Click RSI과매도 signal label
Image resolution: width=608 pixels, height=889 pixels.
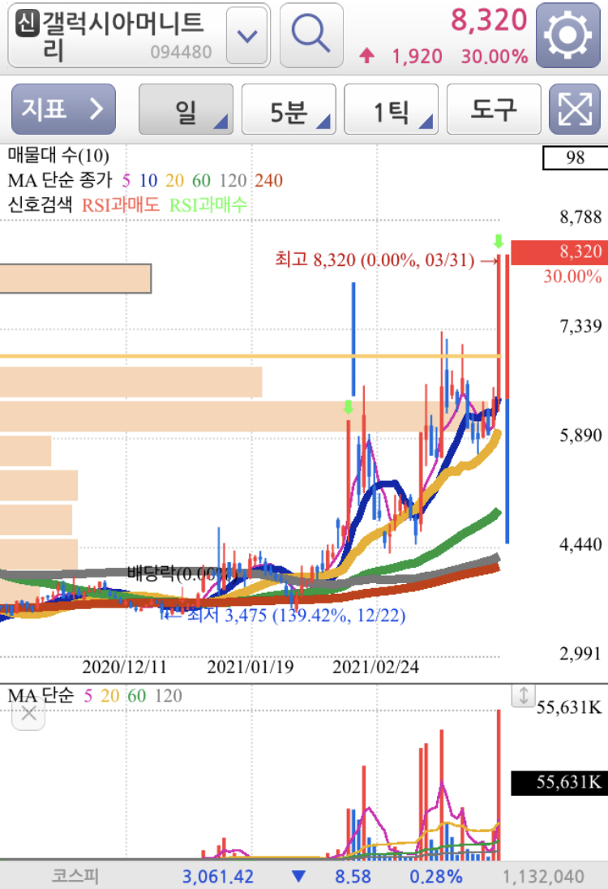click(x=121, y=204)
